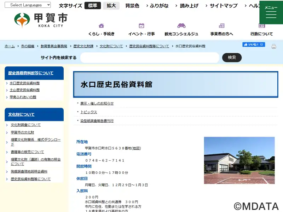The image size is (283, 212).
Task: Focus the site search input field
Action: pos(150,58)
